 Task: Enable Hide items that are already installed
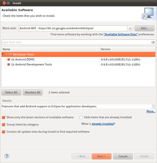point(81,117)
